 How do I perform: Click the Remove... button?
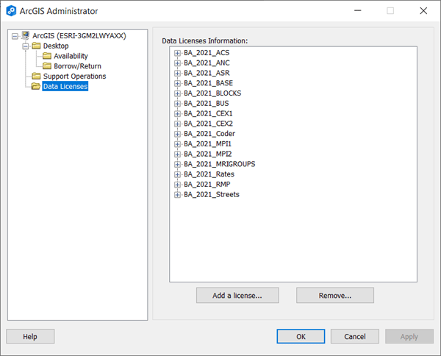tap(335, 296)
